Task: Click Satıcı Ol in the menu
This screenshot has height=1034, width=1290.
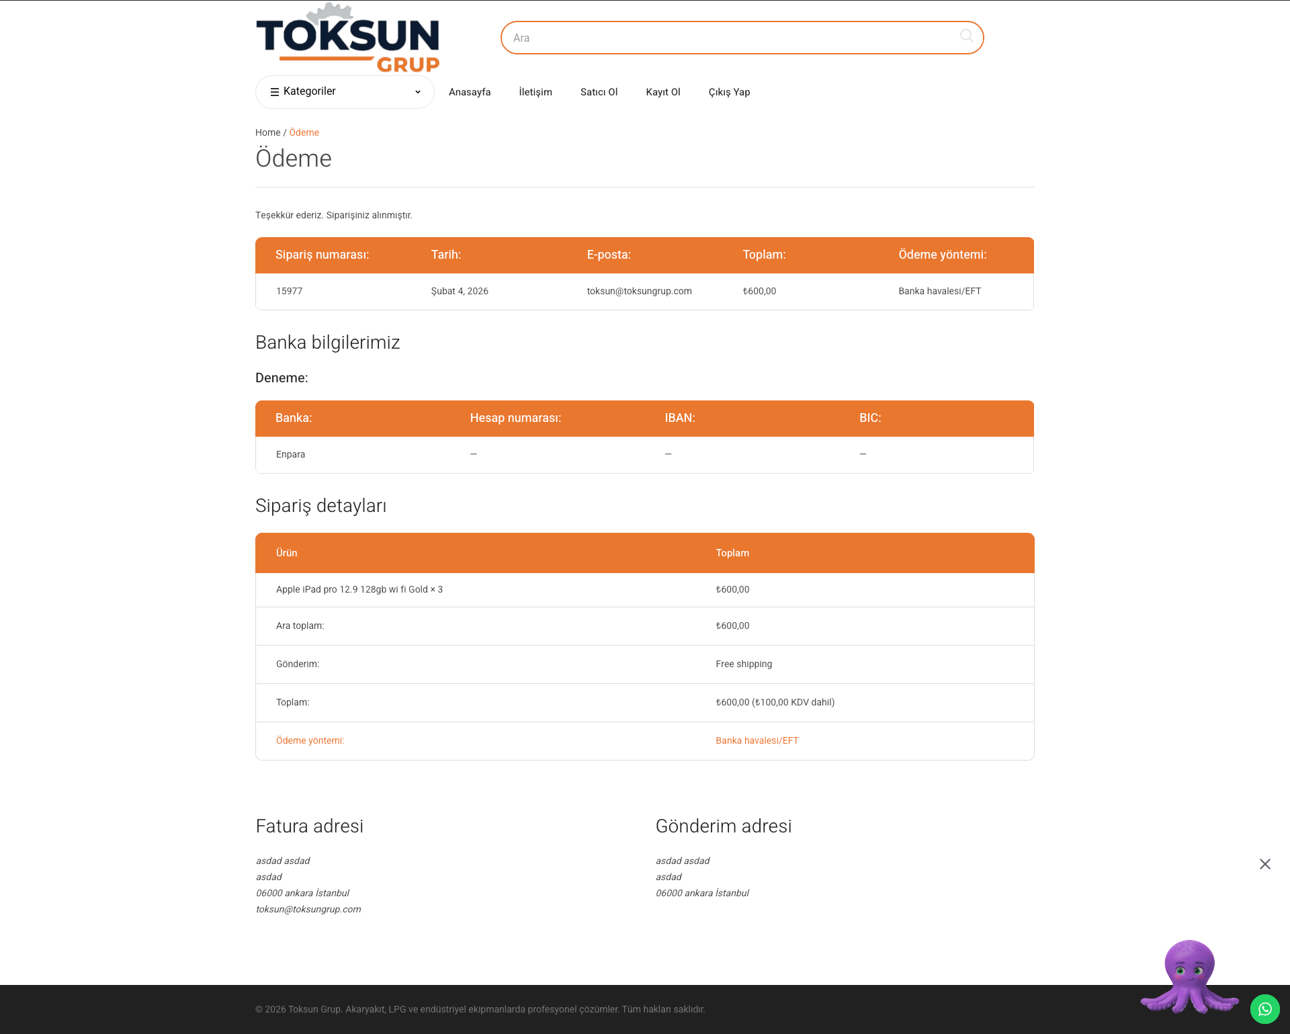Action: pos(599,92)
